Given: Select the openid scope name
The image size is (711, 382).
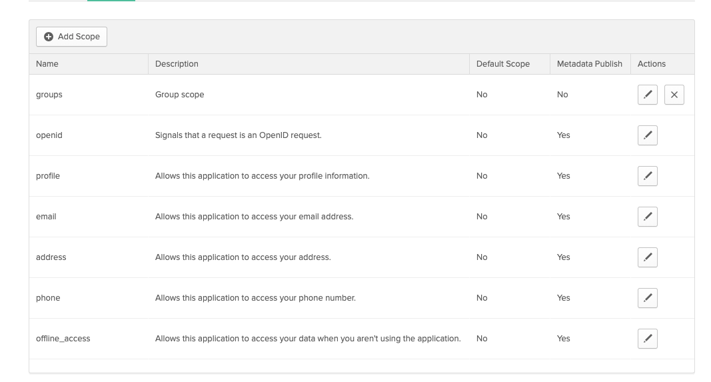Looking at the screenshot, I should (49, 135).
